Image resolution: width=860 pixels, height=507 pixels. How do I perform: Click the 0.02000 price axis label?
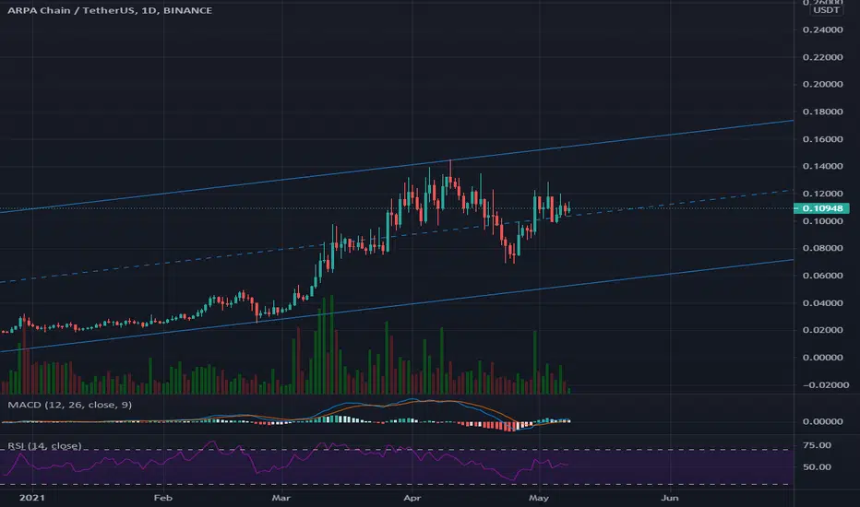coord(823,330)
